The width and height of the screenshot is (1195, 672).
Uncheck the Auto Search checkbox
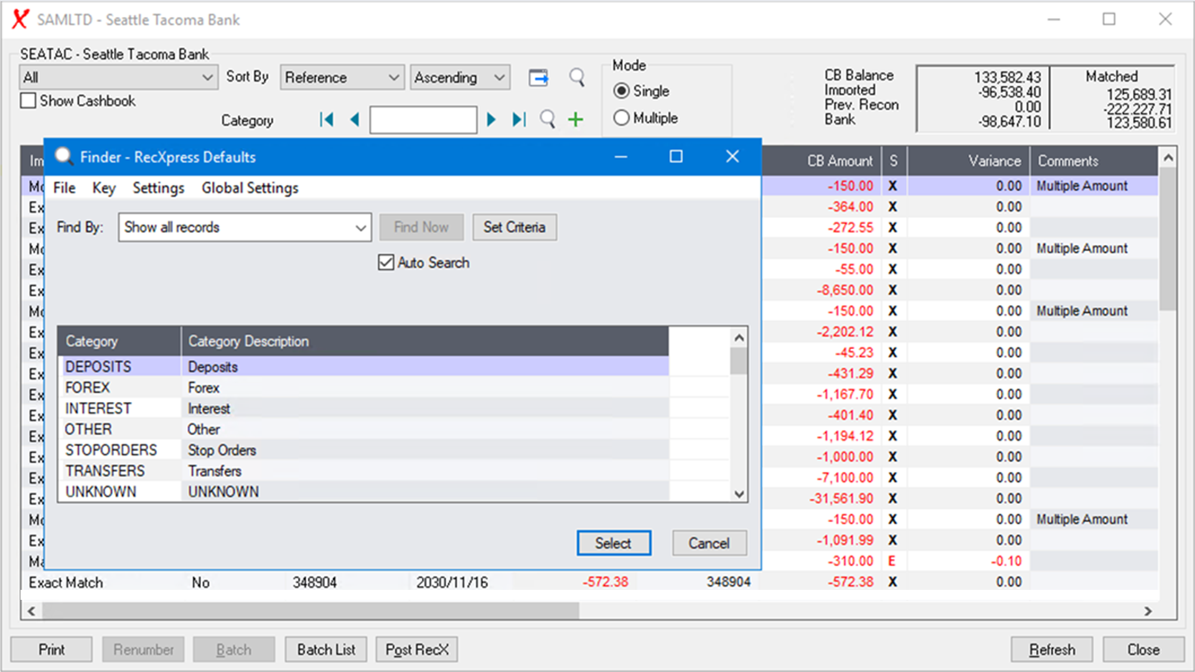(386, 262)
